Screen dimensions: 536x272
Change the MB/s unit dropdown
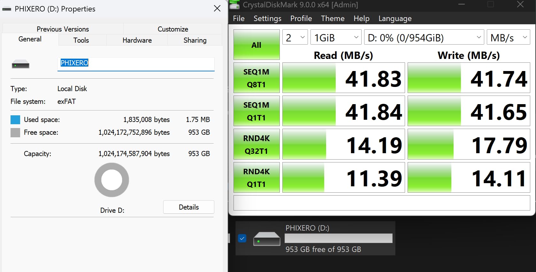tap(508, 38)
